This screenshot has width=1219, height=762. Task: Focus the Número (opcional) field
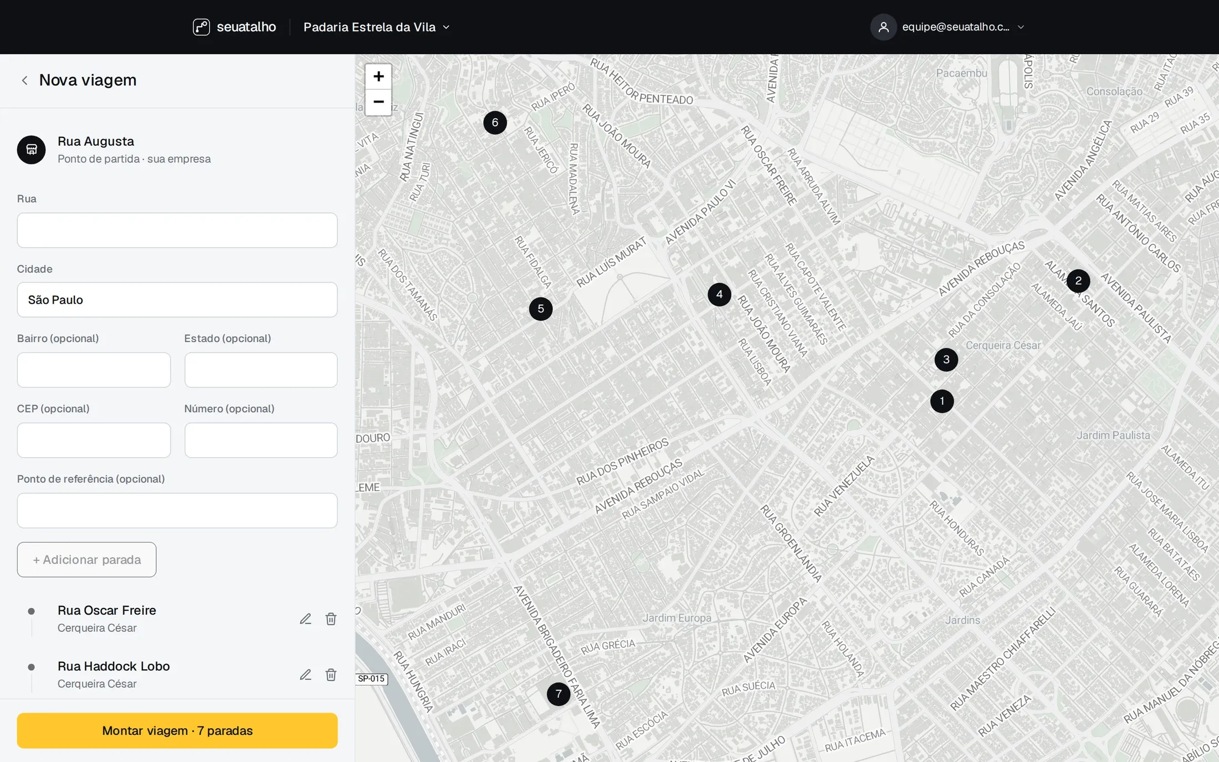(x=261, y=440)
